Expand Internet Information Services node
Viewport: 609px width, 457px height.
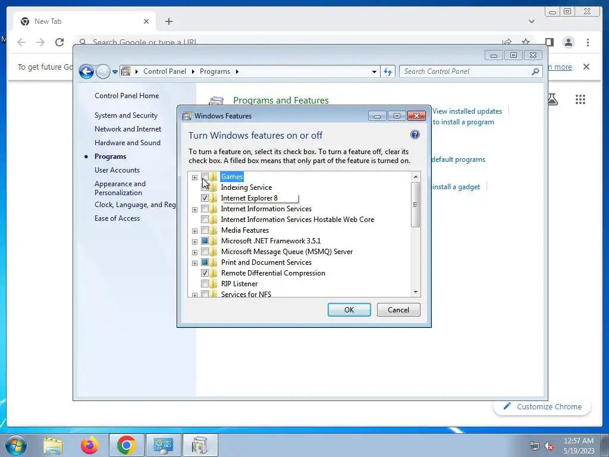(x=194, y=210)
